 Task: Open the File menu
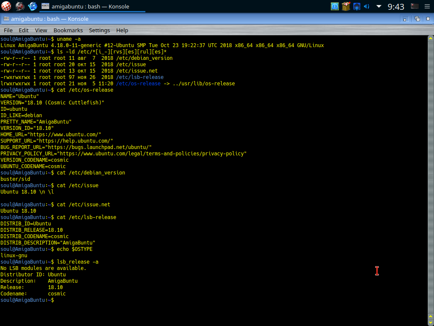tap(8, 30)
